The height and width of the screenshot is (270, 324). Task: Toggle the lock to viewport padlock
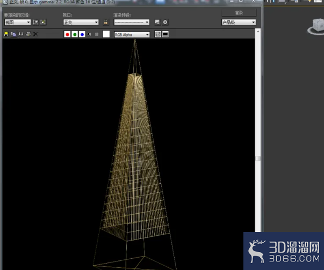pyautogui.click(x=106, y=22)
